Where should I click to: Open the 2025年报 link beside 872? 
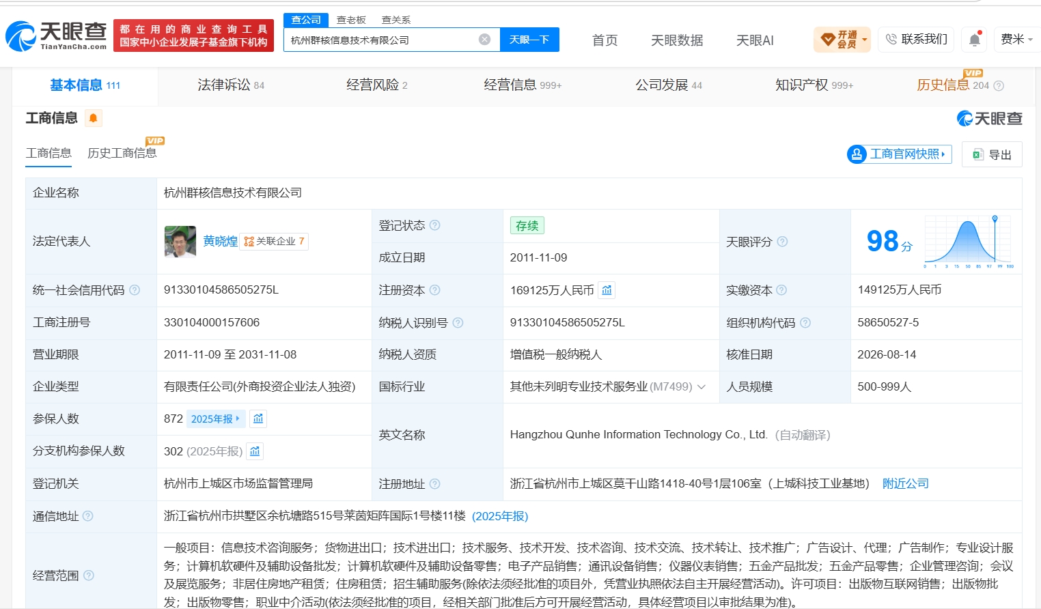point(215,419)
